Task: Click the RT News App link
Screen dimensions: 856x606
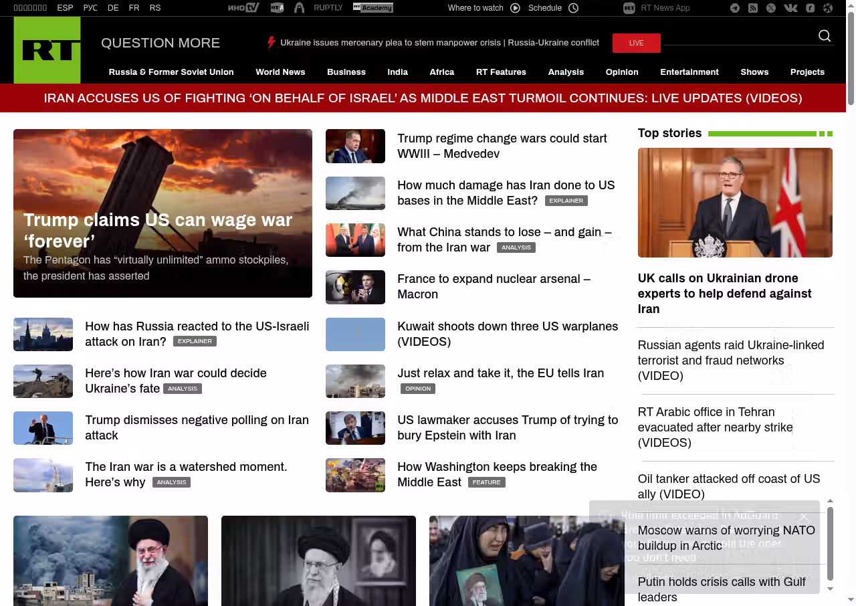Action: tap(665, 8)
